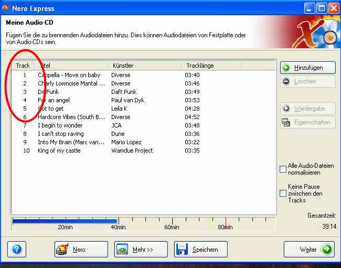Sort by the Titel column header
This screenshot has width=341, height=268.
[x=71, y=66]
